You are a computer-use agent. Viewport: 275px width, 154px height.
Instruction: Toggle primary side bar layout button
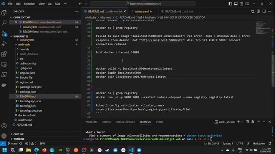pos(230,4)
